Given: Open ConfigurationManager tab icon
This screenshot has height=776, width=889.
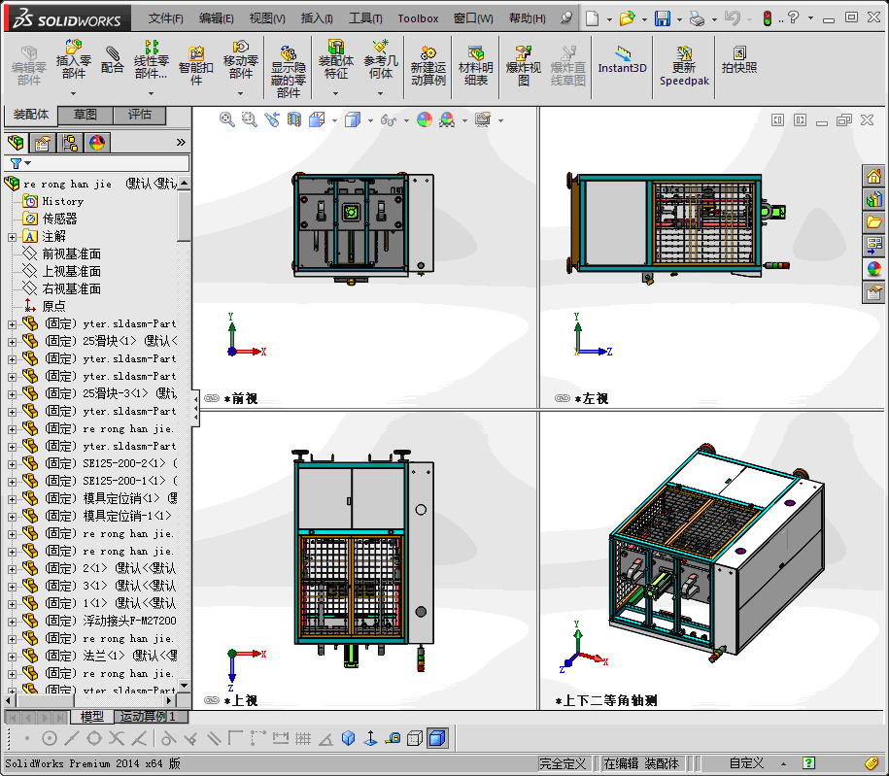Looking at the screenshot, I should [x=70, y=142].
